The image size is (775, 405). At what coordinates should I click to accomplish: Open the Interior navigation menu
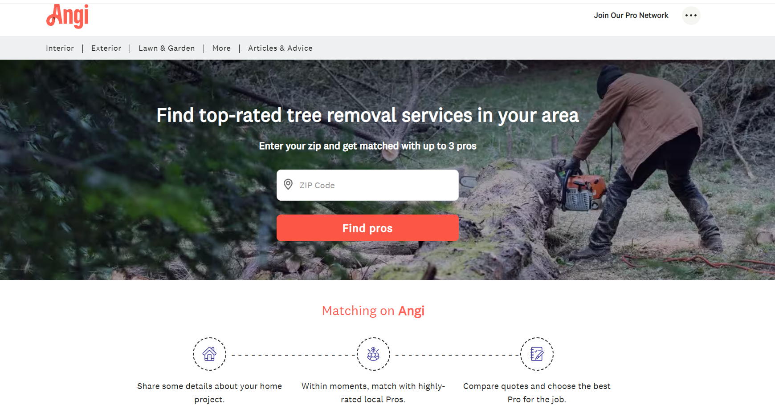pos(60,48)
